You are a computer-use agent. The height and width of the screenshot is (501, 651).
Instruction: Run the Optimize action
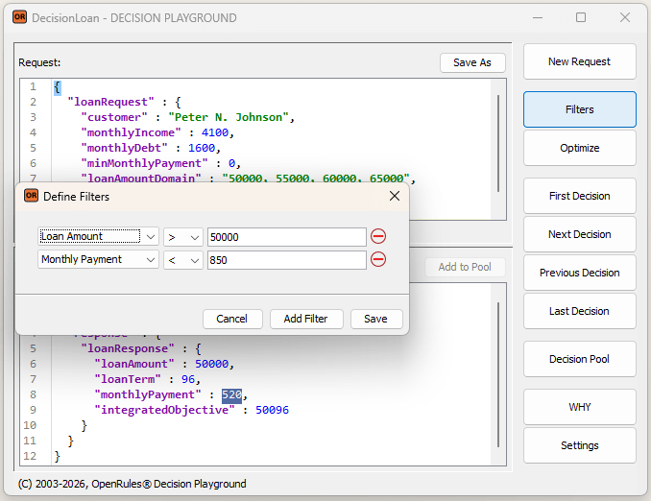coord(579,148)
